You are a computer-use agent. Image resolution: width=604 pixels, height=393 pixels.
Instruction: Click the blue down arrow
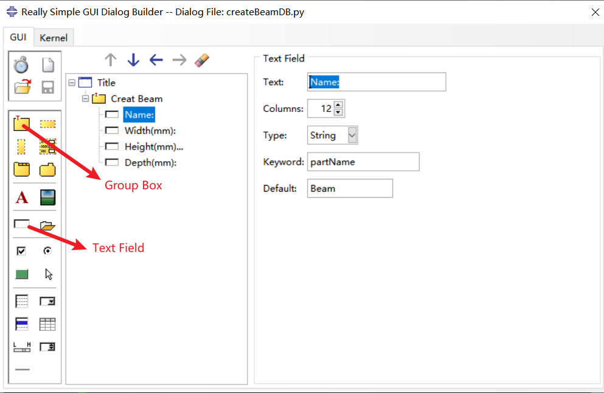click(x=133, y=60)
